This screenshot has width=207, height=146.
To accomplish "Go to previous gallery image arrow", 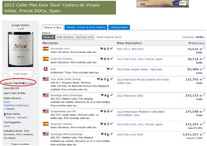I will tap(5, 74).
